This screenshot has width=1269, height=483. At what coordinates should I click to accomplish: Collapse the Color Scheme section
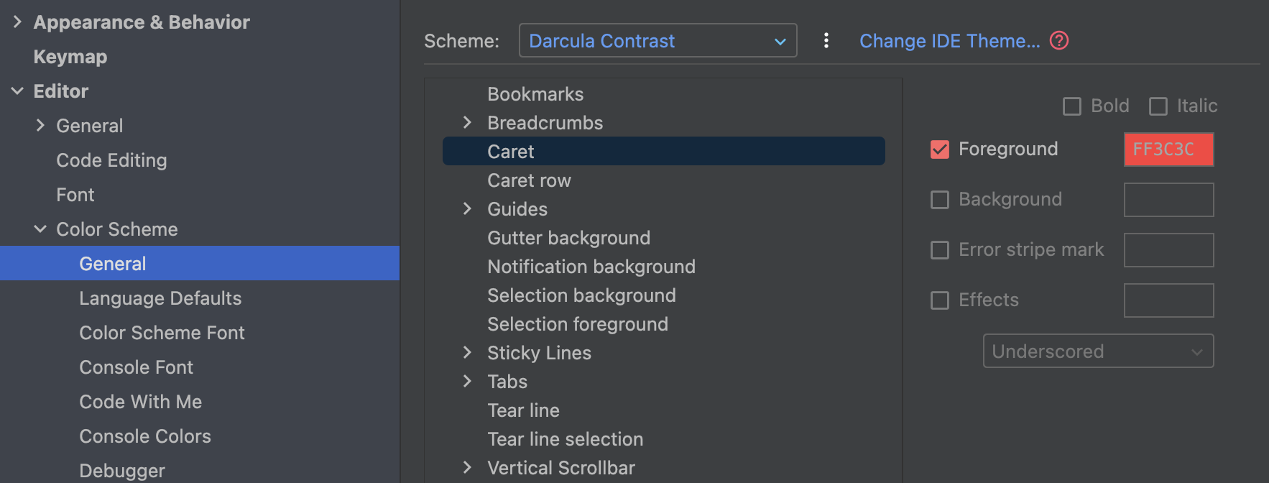[40, 229]
